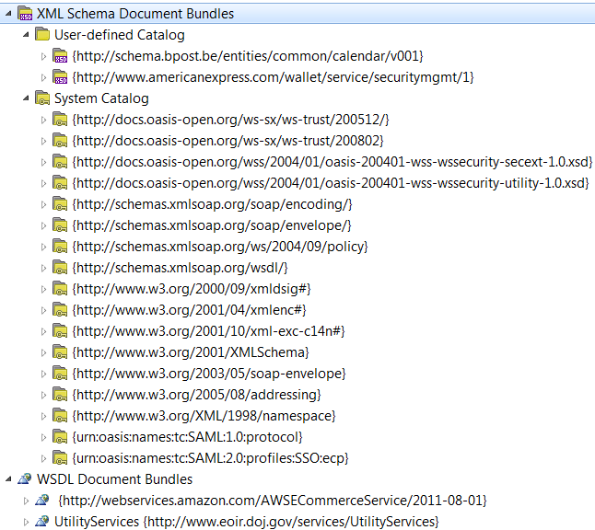The height and width of the screenshot is (530, 595).
Task: Select '{http://schema.bpost.be/entities/common/calendar/v001}' row text
Action: pos(248,56)
